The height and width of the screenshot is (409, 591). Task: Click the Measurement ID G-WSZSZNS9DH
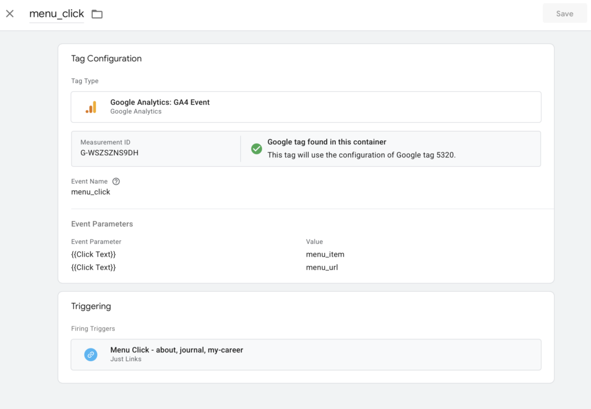pyautogui.click(x=109, y=153)
